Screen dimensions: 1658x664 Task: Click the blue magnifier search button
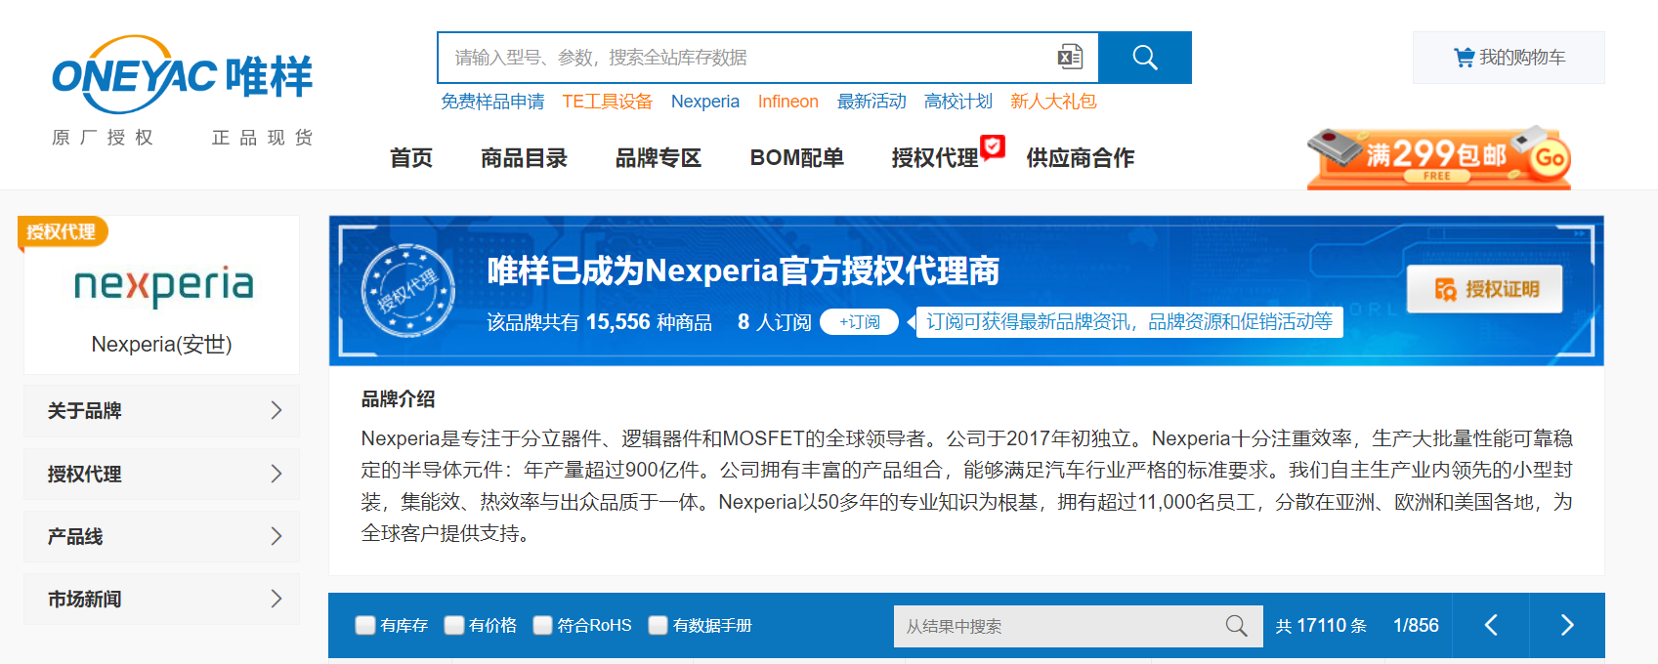(1145, 58)
